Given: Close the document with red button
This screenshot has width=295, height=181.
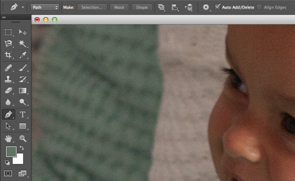Looking at the screenshot, I should pyautogui.click(x=37, y=20).
